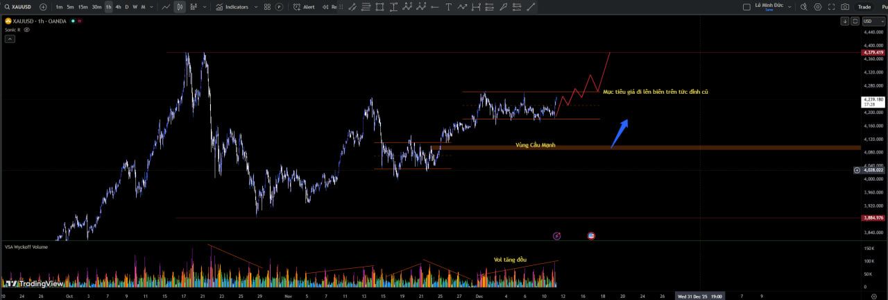Click the Vùng Cầu Mạnh demand zone
The height and width of the screenshot is (300, 888).
tap(535, 147)
